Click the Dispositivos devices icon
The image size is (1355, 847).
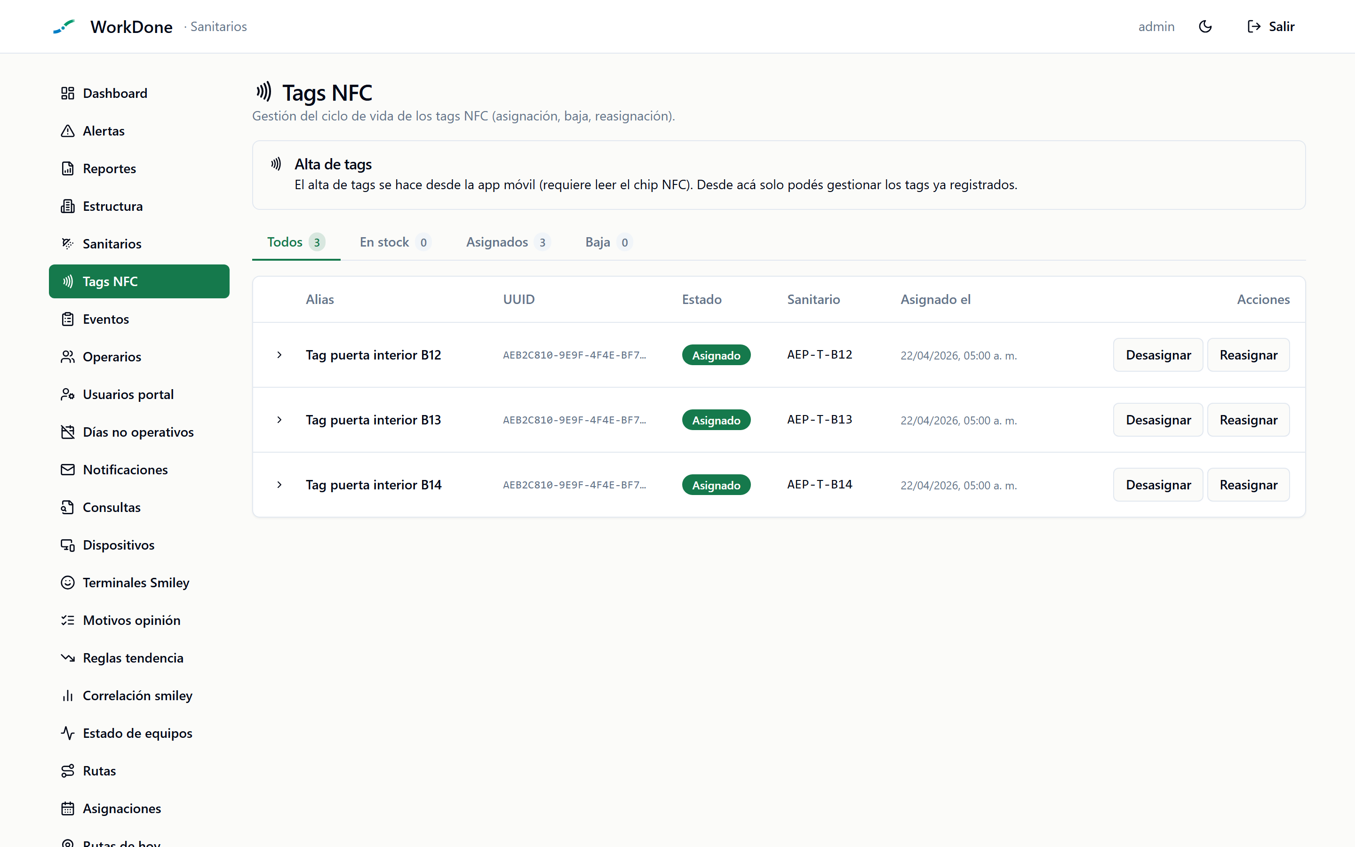pos(68,545)
